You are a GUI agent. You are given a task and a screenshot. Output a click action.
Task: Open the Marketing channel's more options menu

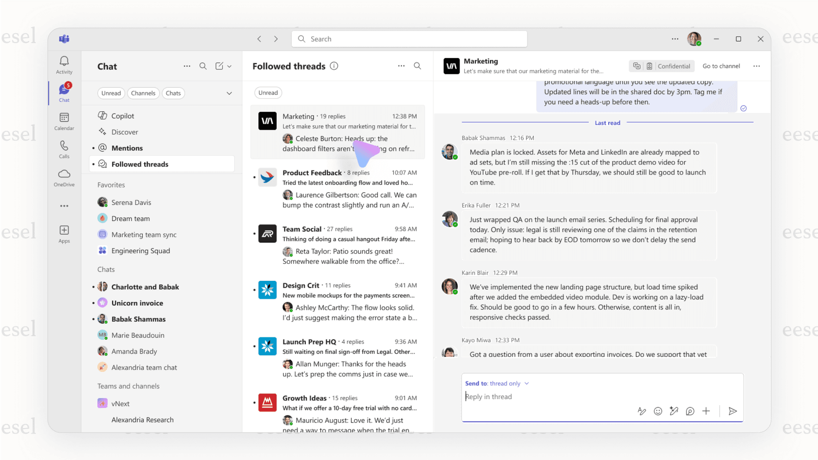tap(757, 66)
